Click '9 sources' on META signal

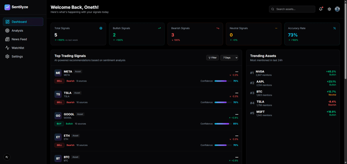[82, 81]
